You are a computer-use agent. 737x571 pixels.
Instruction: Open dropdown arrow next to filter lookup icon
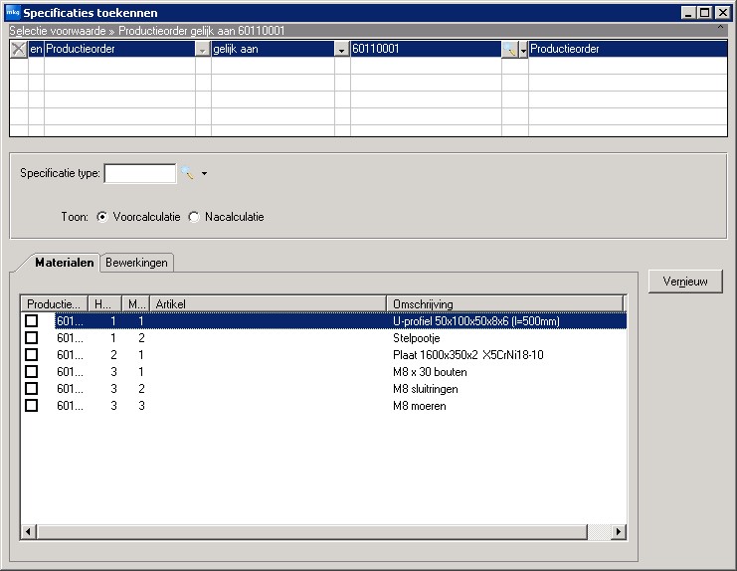(523, 50)
